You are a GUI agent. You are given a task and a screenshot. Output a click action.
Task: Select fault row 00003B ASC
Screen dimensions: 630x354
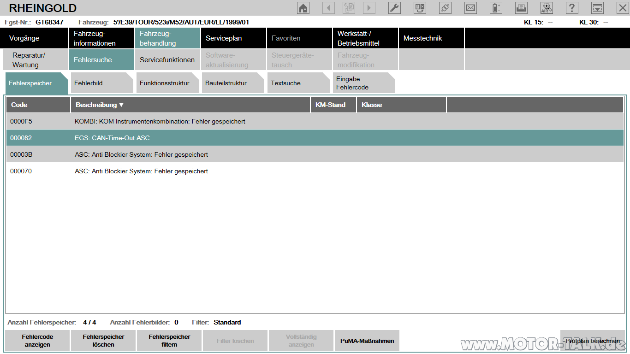(315, 154)
